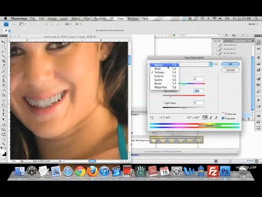Switch to the History tab
Screen dimensions: 262x197
[x=217, y=41]
